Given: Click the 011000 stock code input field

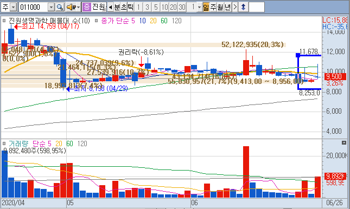Looking at the screenshot, I should pyautogui.click(x=34, y=7).
